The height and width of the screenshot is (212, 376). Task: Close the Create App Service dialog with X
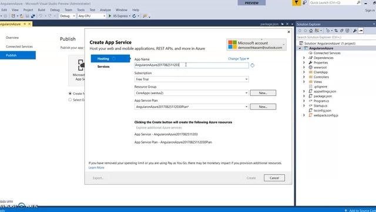pyautogui.click(x=288, y=32)
